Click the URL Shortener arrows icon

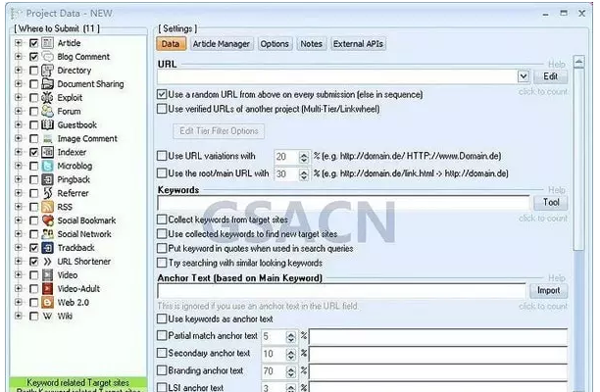[x=47, y=262]
